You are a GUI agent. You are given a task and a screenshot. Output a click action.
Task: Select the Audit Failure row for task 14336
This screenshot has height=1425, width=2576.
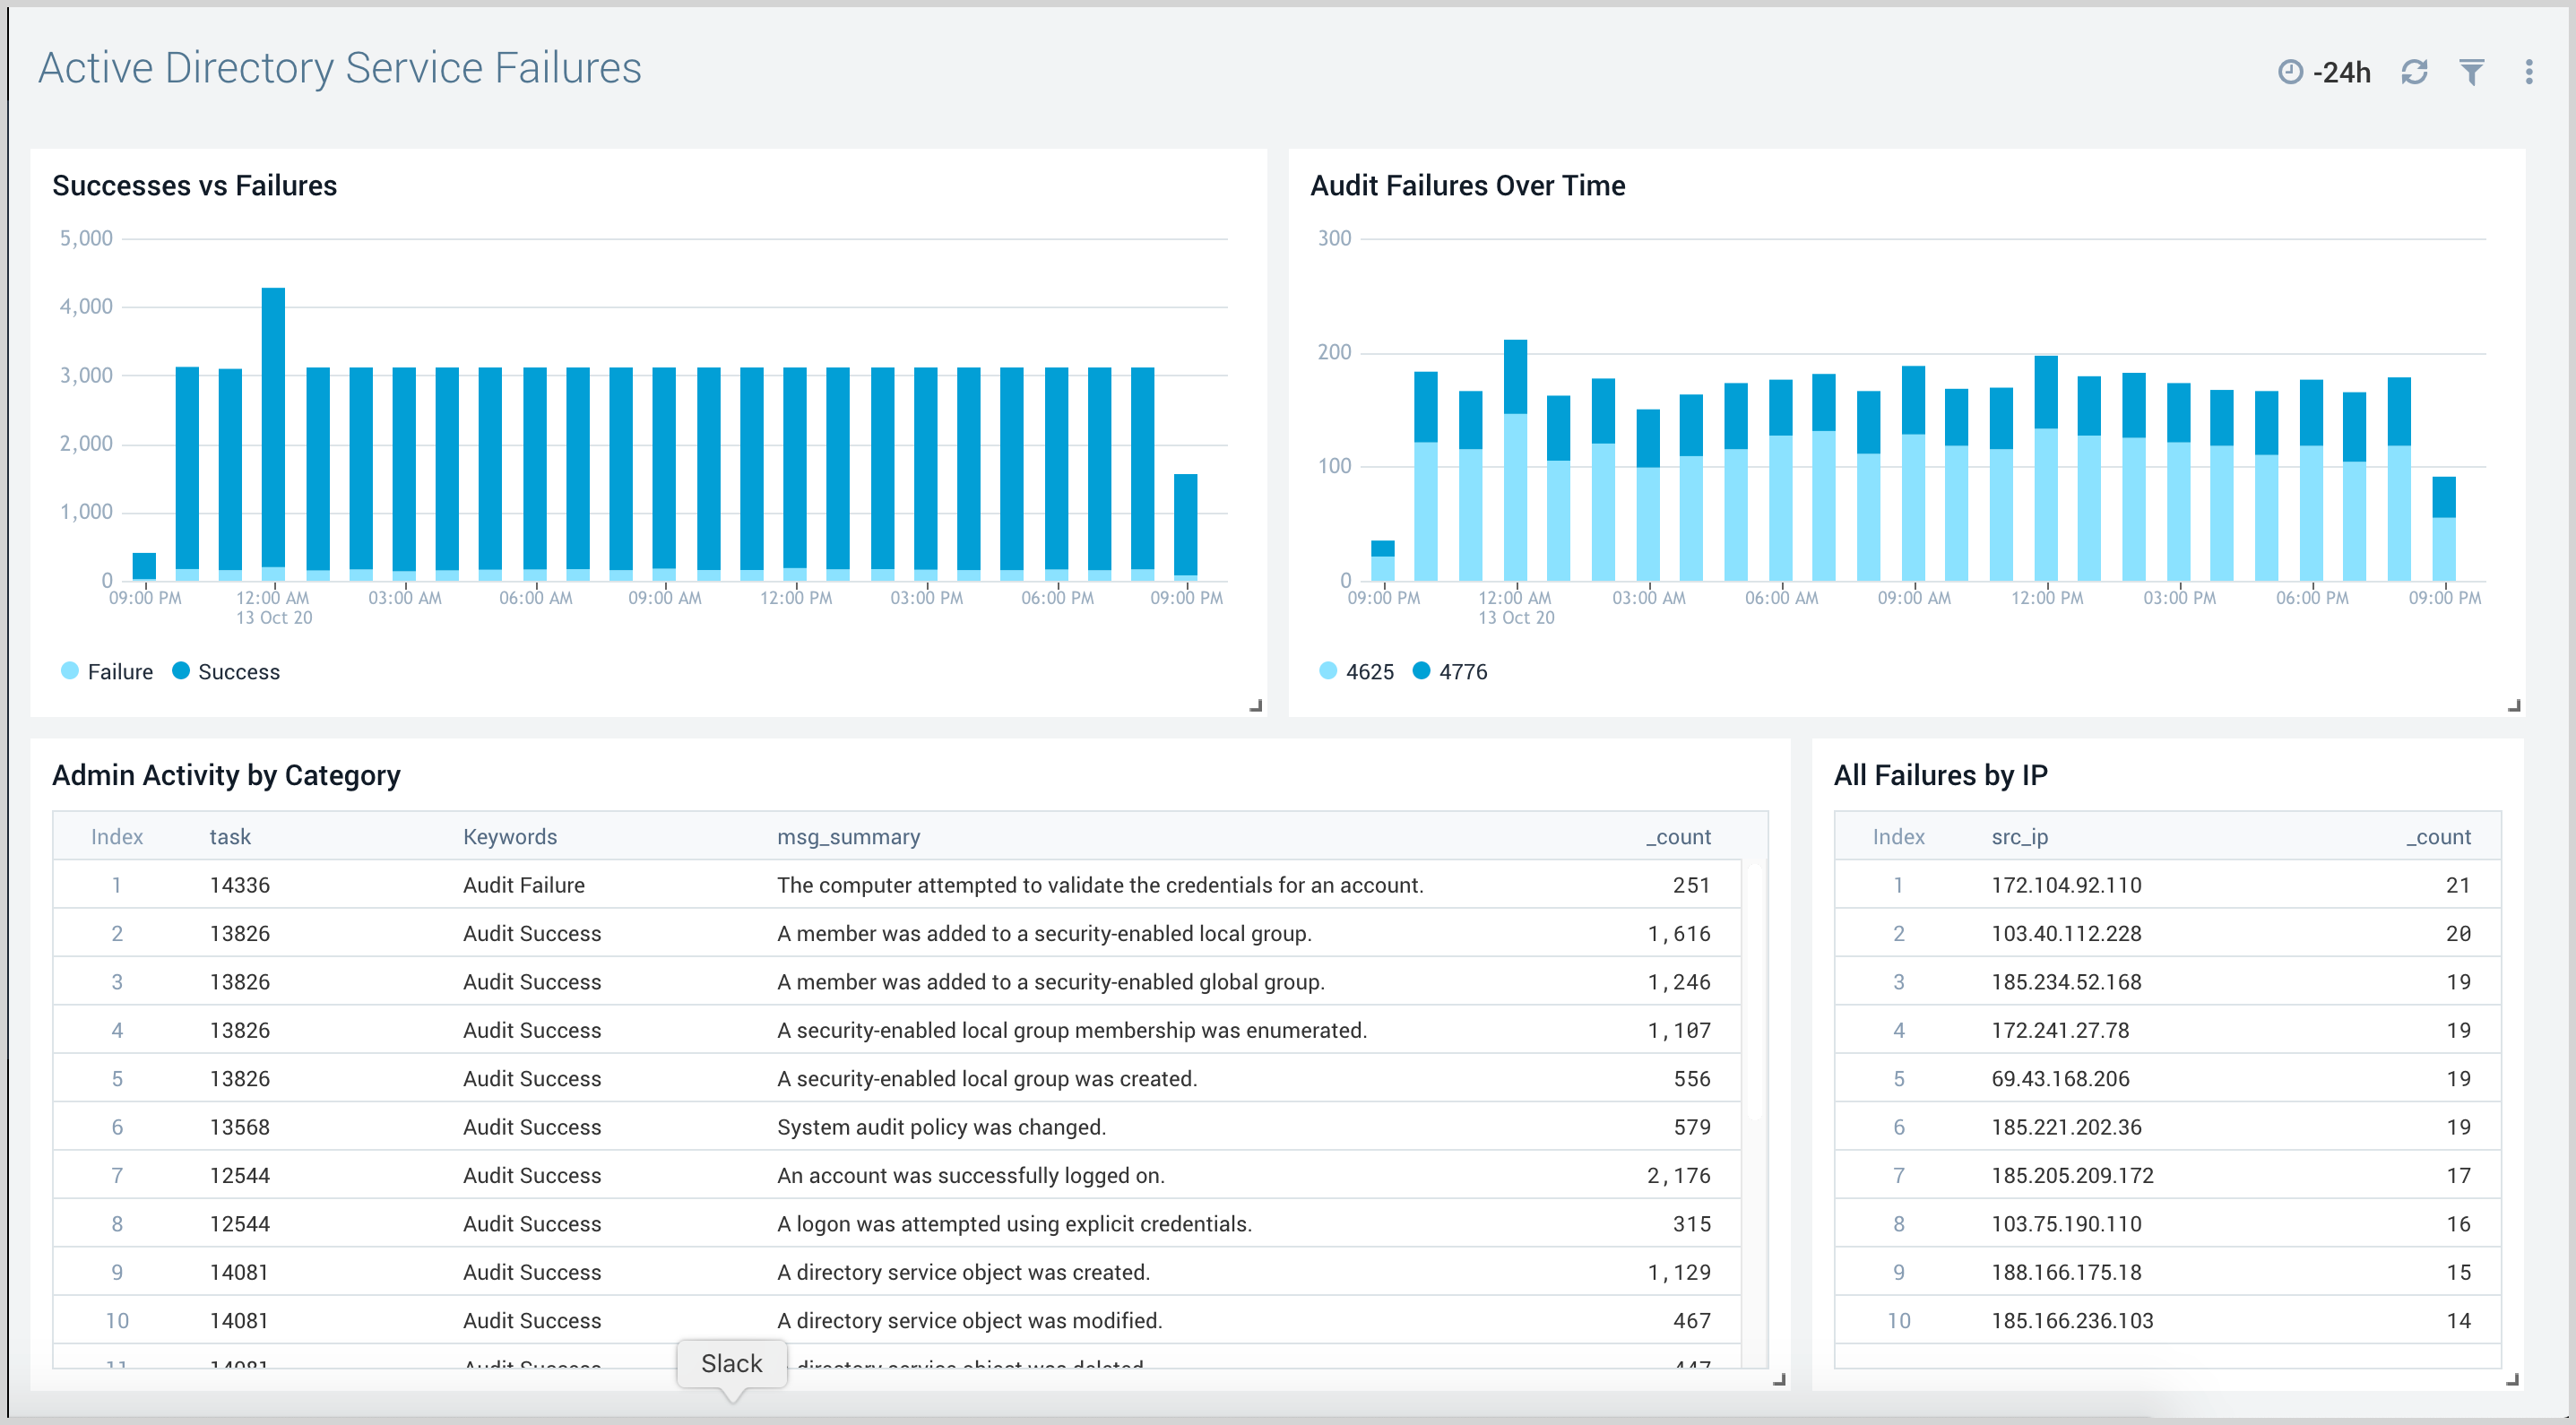point(900,884)
